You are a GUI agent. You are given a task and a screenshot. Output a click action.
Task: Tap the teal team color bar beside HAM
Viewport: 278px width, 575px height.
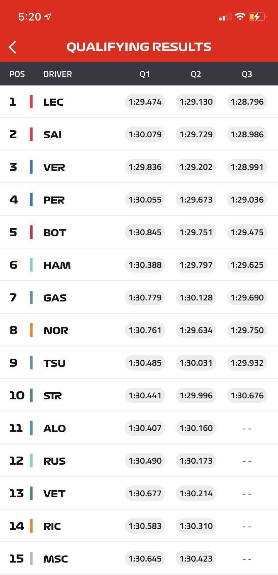[31, 265]
